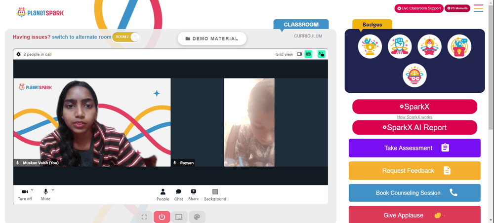Award the brain with glasses badge
Screen dimensions: 494x223
tap(414, 75)
